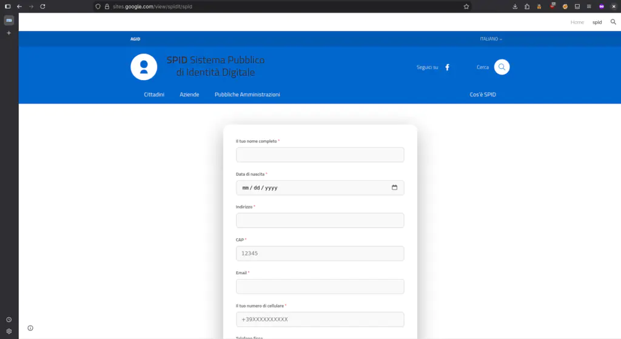Click the Facebook icon next to Seguici su

pyautogui.click(x=448, y=67)
